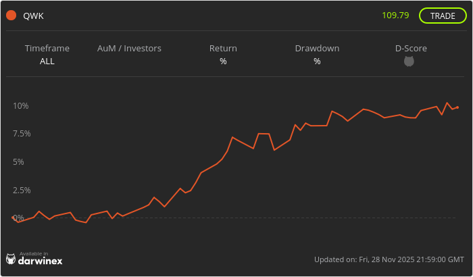Click the D-Score column header
Screen dimensions: 473x277
(411, 49)
